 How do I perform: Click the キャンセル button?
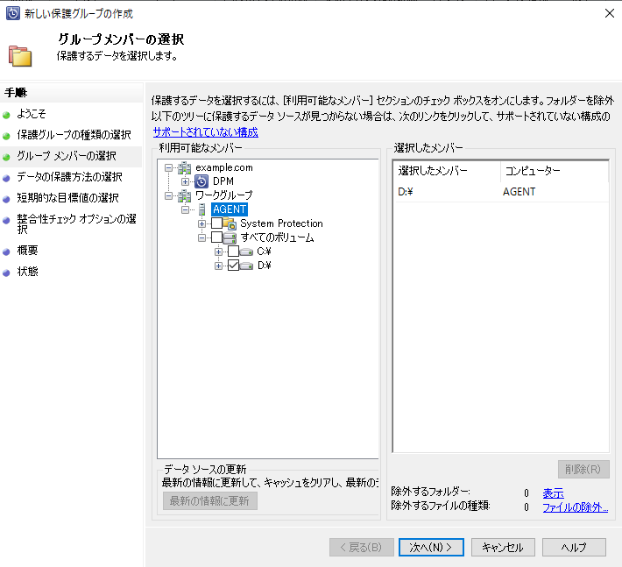click(503, 548)
